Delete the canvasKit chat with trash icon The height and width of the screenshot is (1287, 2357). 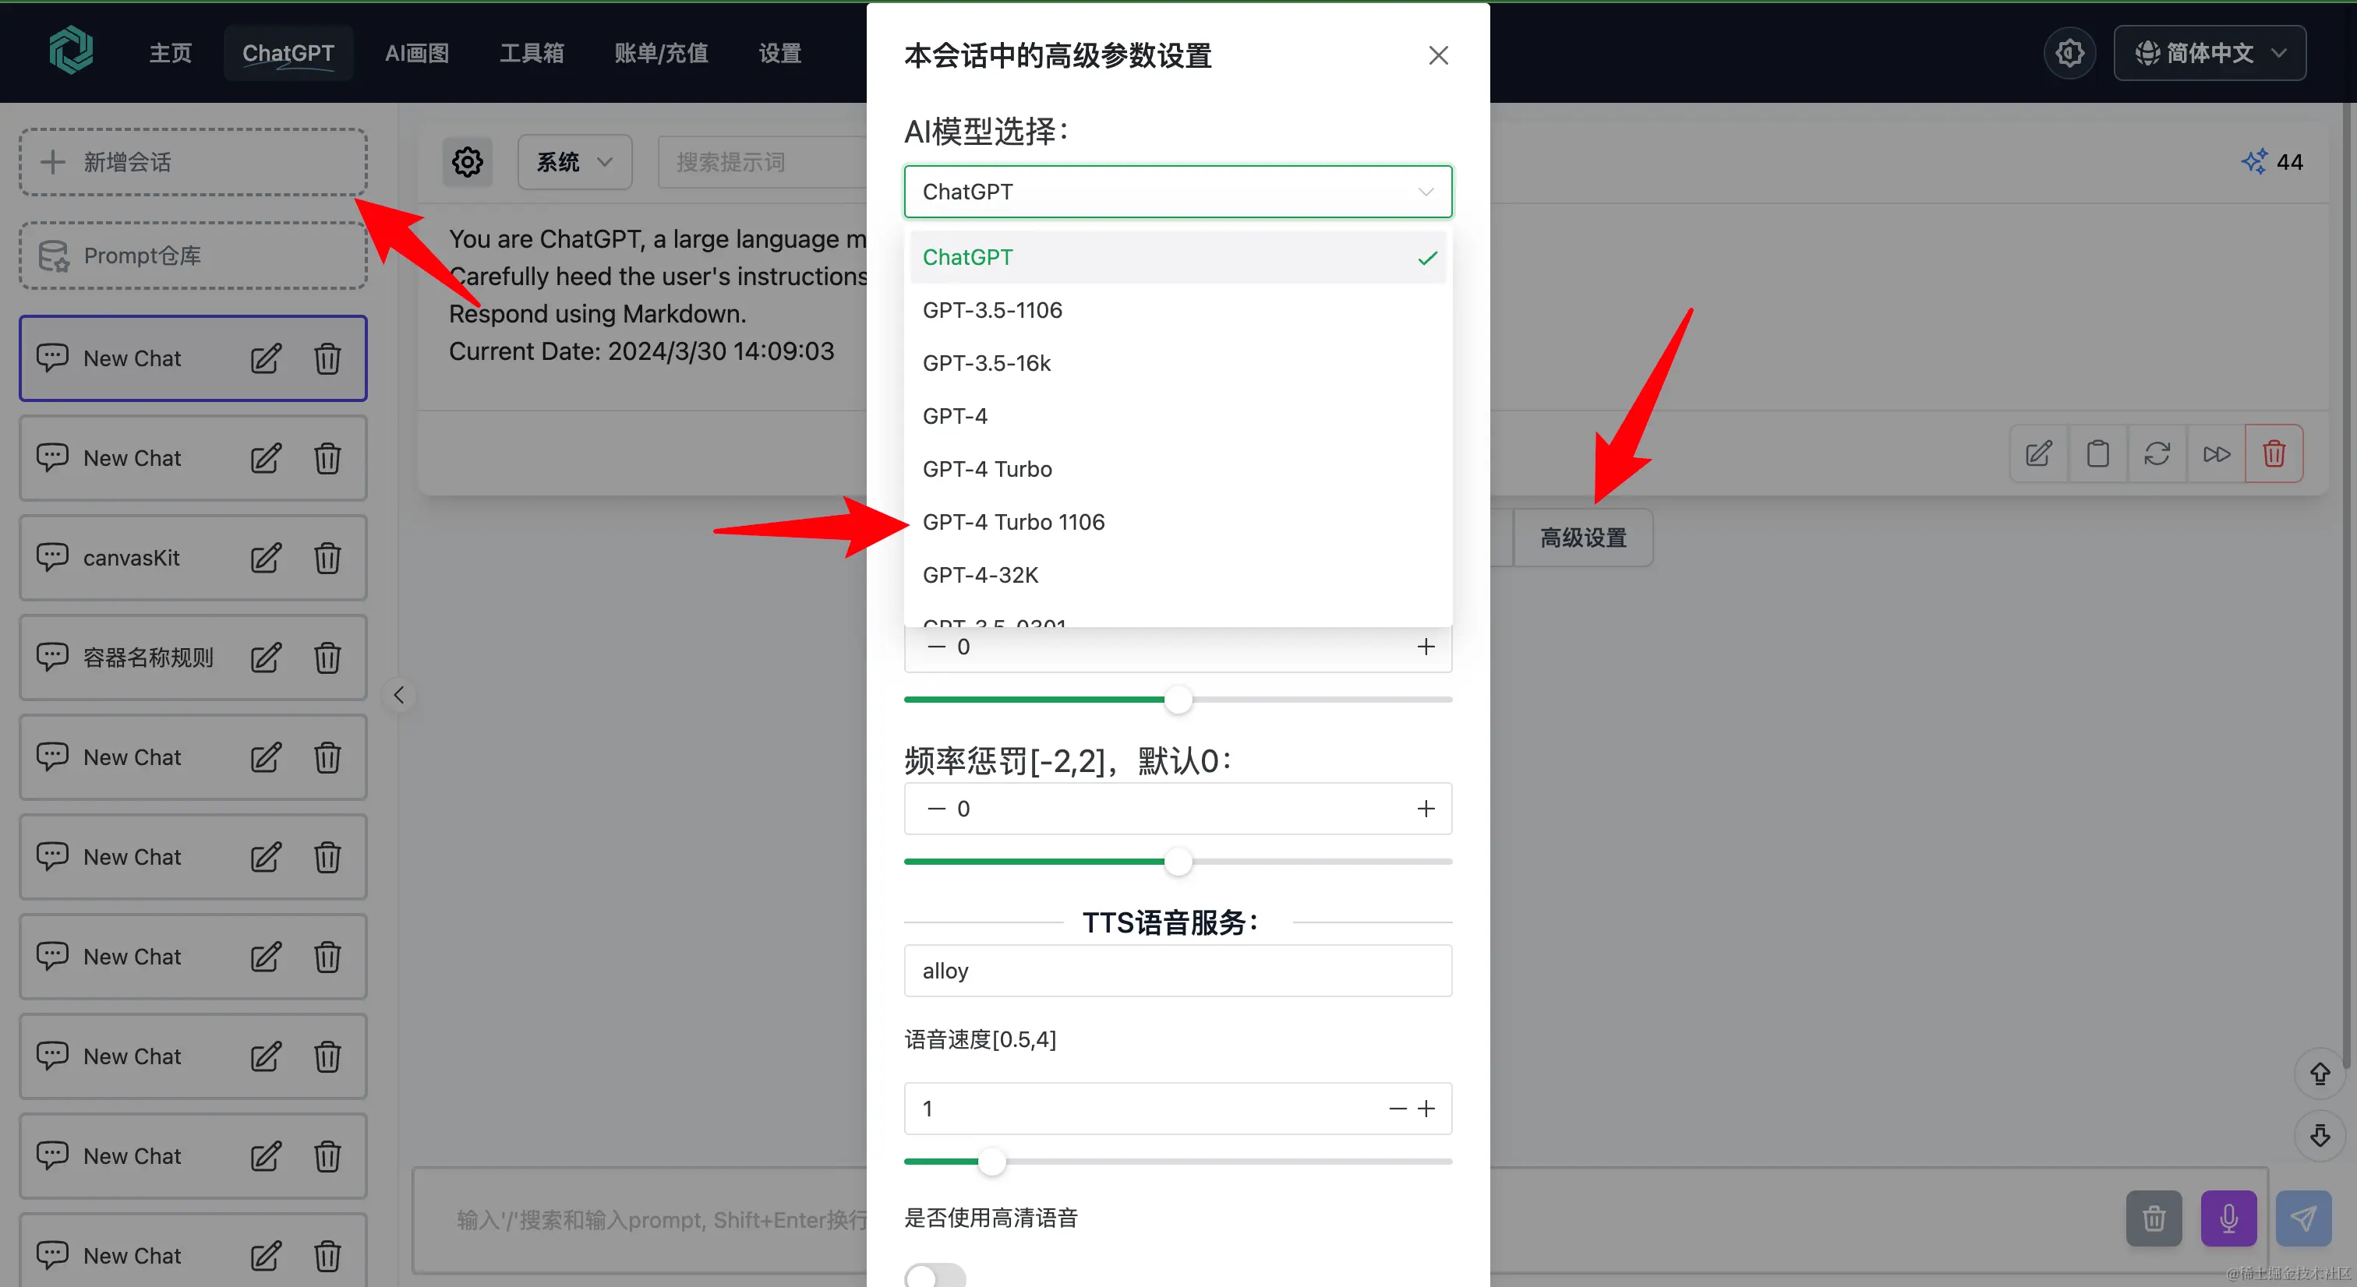coord(327,558)
